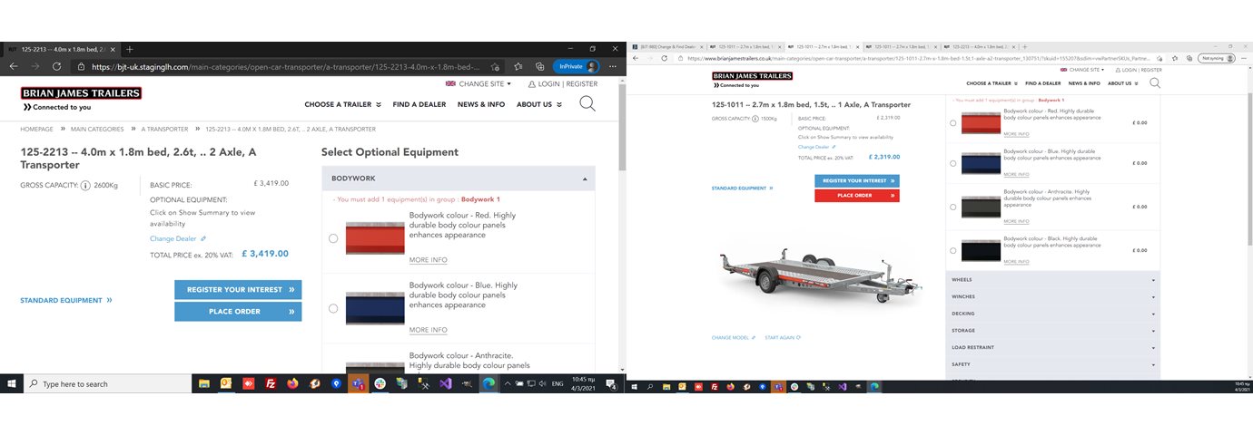The height and width of the screenshot is (435, 1253).
Task: Open Find a Dealer menu in InPrivate window
Action: pyautogui.click(x=419, y=104)
